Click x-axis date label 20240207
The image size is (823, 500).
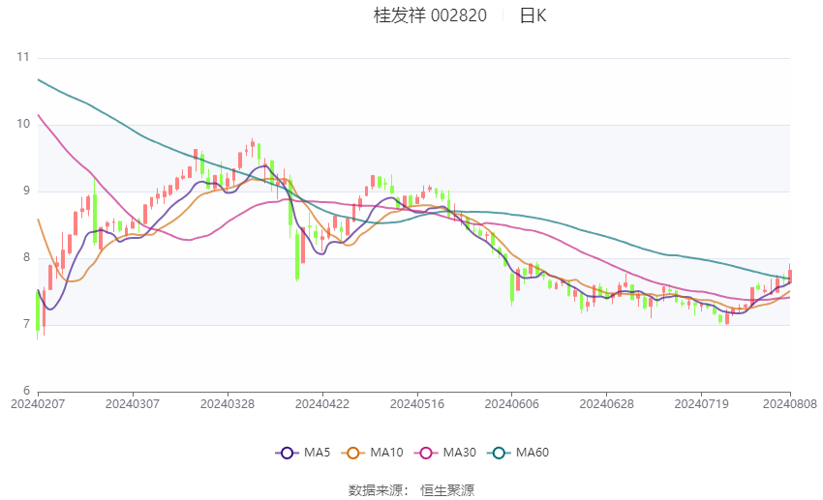pyautogui.click(x=38, y=404)
